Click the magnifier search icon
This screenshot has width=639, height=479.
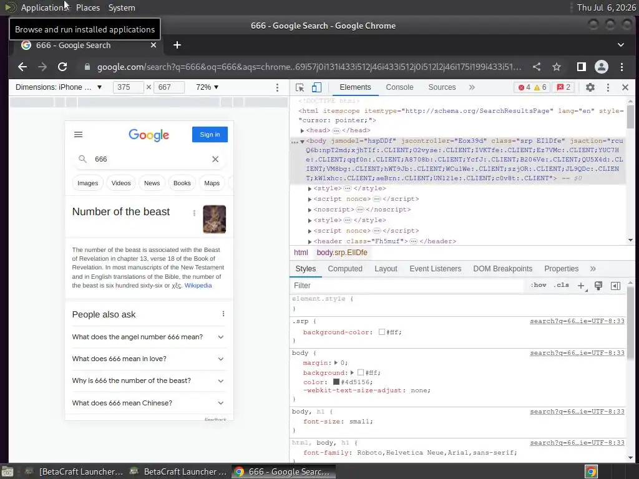click(83, 159)
